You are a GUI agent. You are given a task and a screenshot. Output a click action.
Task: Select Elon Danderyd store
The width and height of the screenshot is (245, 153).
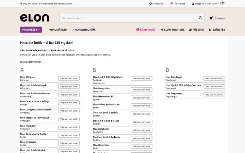214,79
